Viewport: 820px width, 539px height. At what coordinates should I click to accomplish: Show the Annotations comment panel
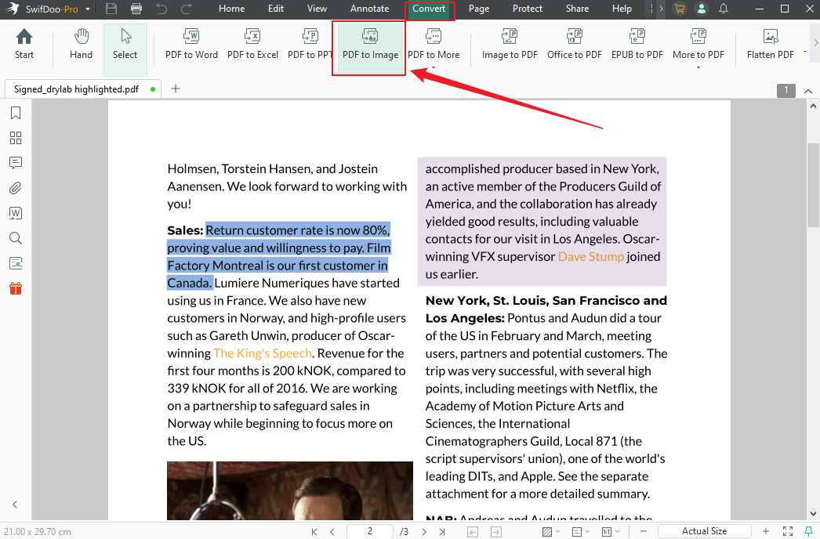[x=15, y=162]
